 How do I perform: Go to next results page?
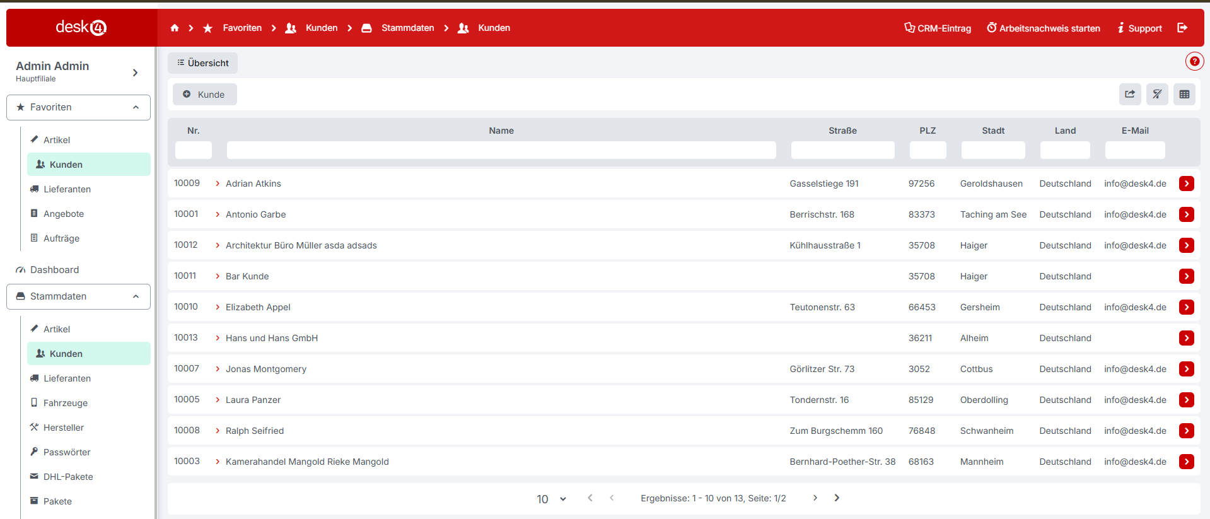[815, 498]
